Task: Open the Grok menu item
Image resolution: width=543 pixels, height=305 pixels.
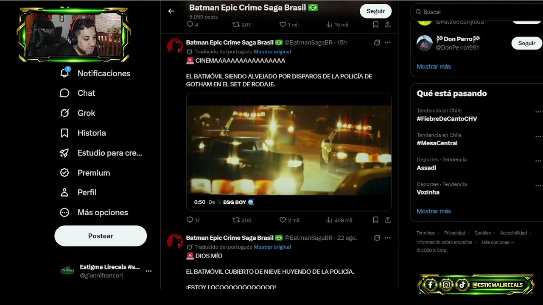Action: 86,113
